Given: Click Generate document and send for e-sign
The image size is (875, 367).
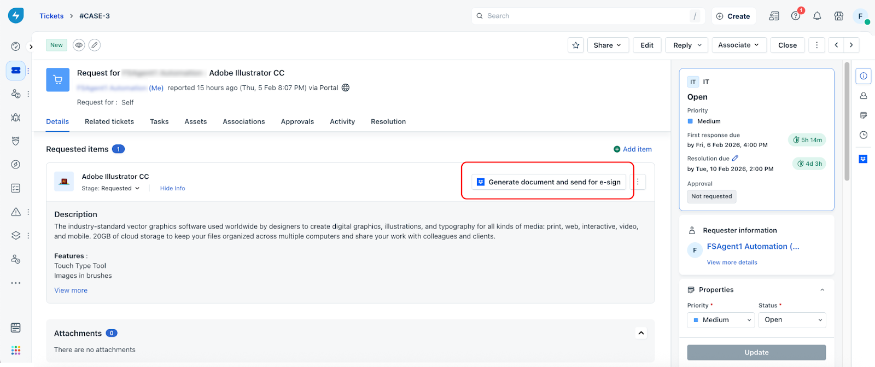Looking at the screenshot, I should click(549, 182).
